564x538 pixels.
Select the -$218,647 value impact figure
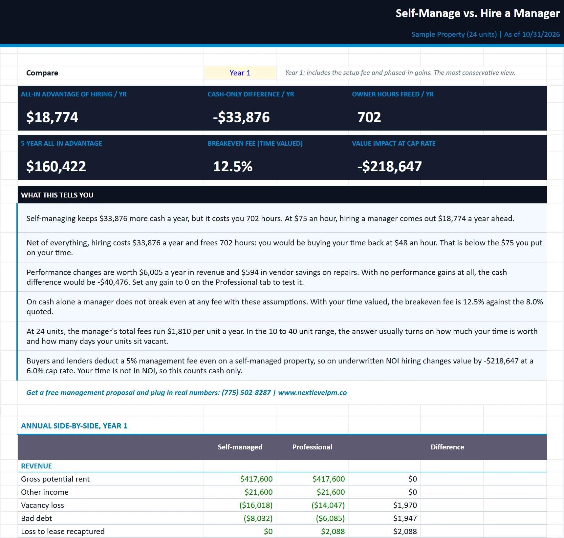click(389, 166)
